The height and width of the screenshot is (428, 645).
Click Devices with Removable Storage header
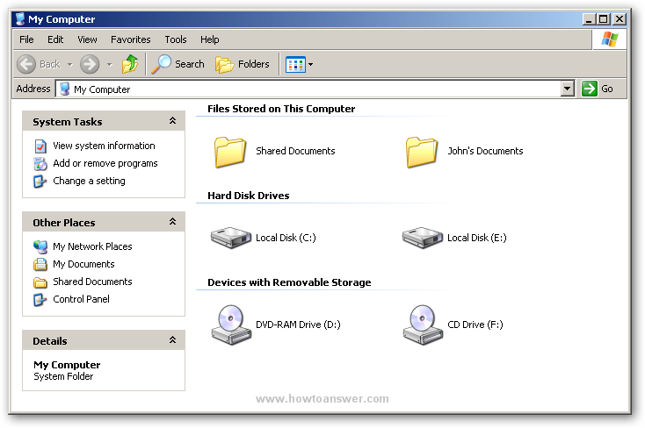289,282
